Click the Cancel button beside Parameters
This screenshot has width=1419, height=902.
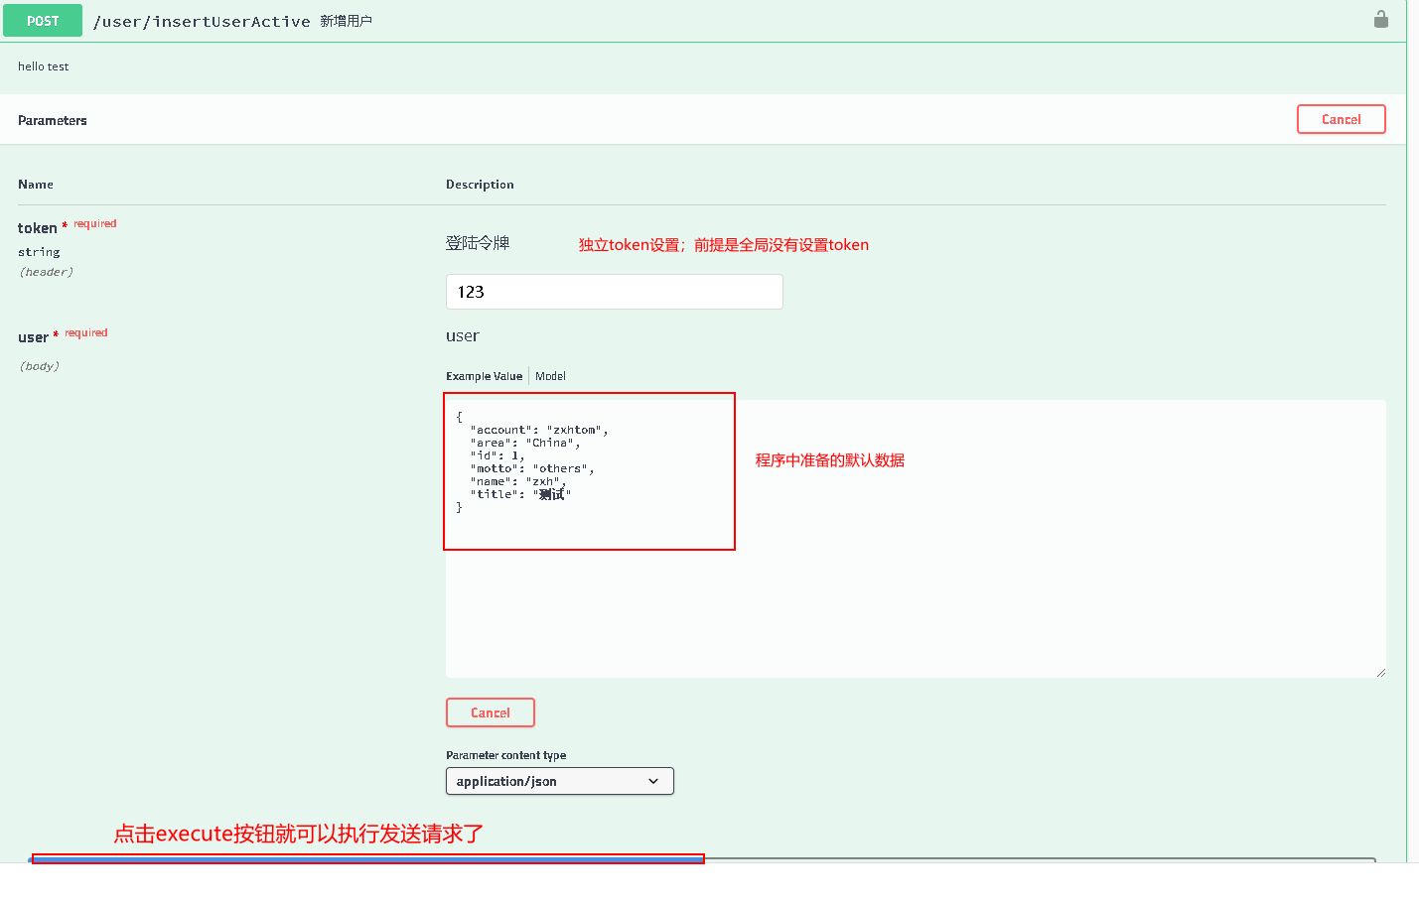[x=1341, y=119]
